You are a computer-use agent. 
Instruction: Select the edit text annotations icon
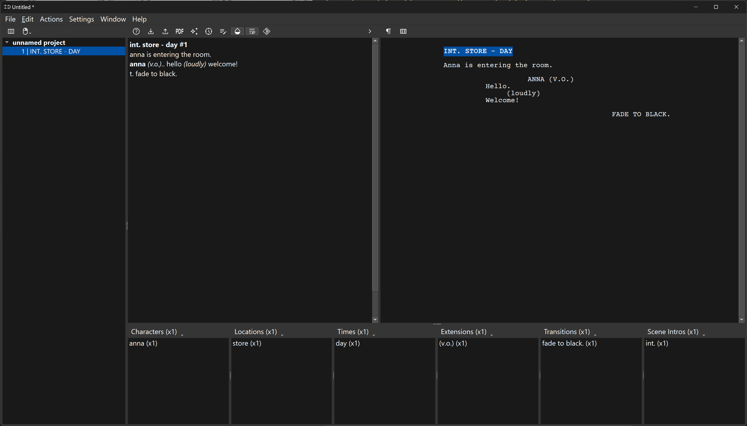223,31
